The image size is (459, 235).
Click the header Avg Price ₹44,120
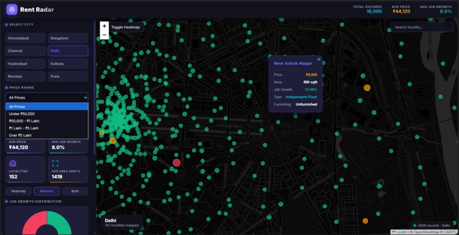click(x=401, y=11)
